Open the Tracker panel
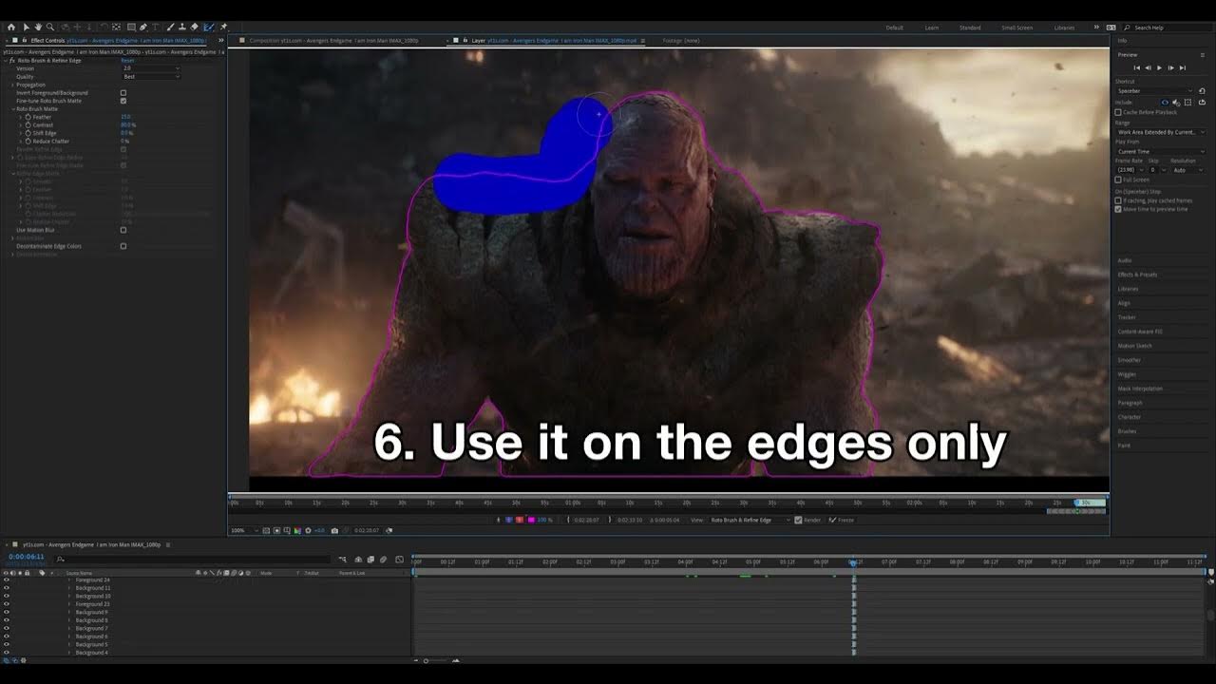The width and height of the screenshot is (1216, 684). (1126, 317)
